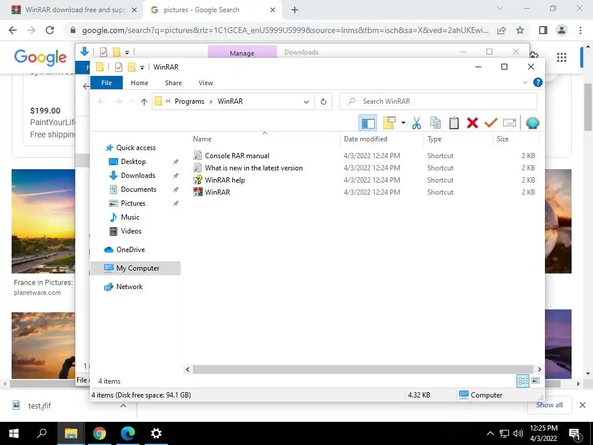Screen dimensions: 593x445
Task: Open the View ribbon tab
Action: pos(206,83)
